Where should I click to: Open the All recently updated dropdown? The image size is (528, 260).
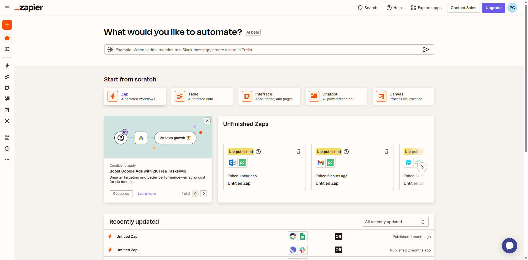click(x=395, y=222)
